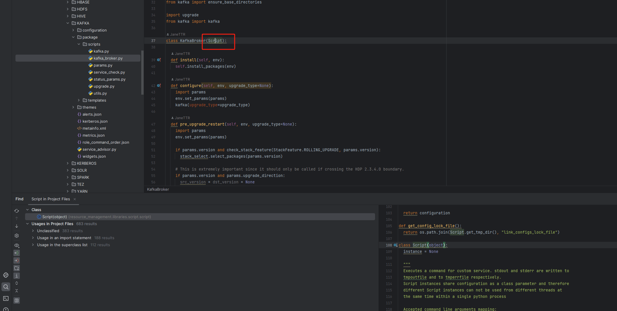Screen dimensions: 617x311
Task: Toggle show write access (red arrow) filter
Action: pos(17,260)
